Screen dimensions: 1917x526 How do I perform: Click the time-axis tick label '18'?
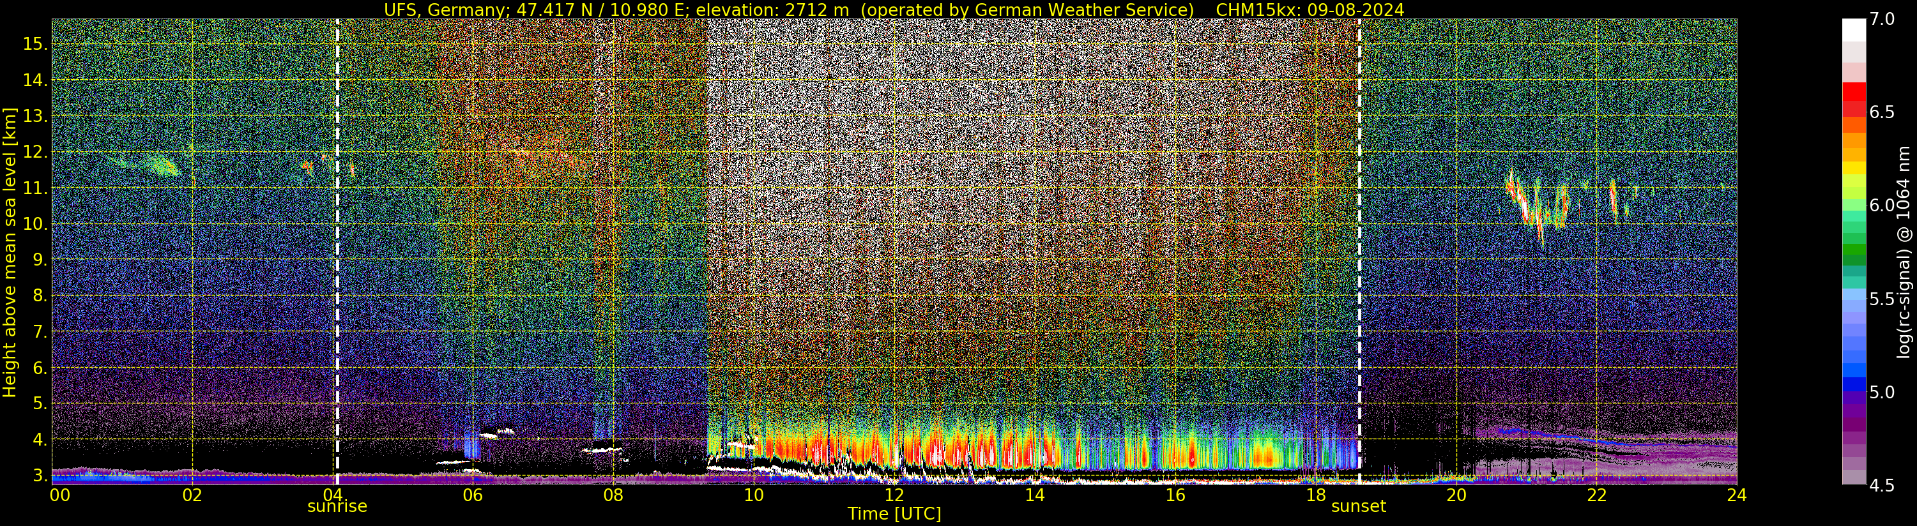1316,495
